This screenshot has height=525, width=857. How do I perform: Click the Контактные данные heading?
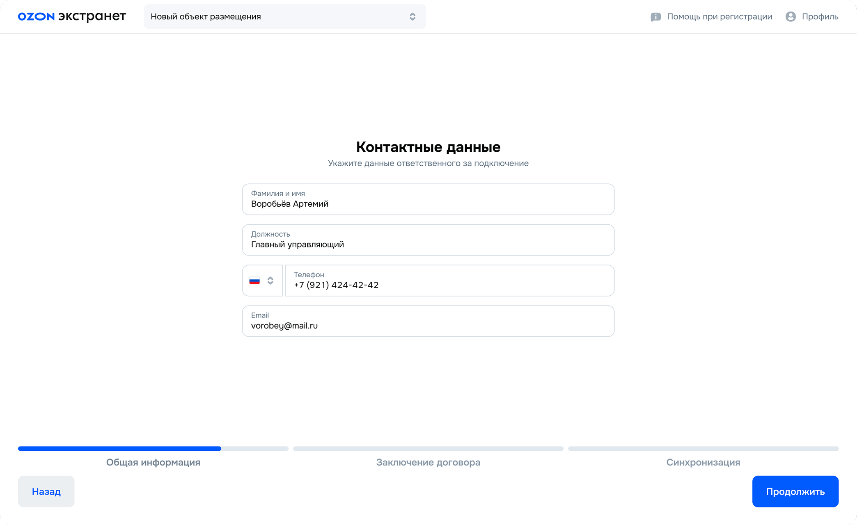428,147
